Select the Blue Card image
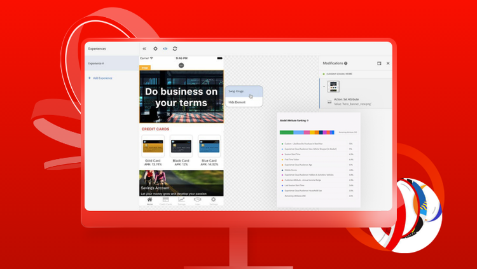Screen dimensions: 477x269 (x=209, y=146)
